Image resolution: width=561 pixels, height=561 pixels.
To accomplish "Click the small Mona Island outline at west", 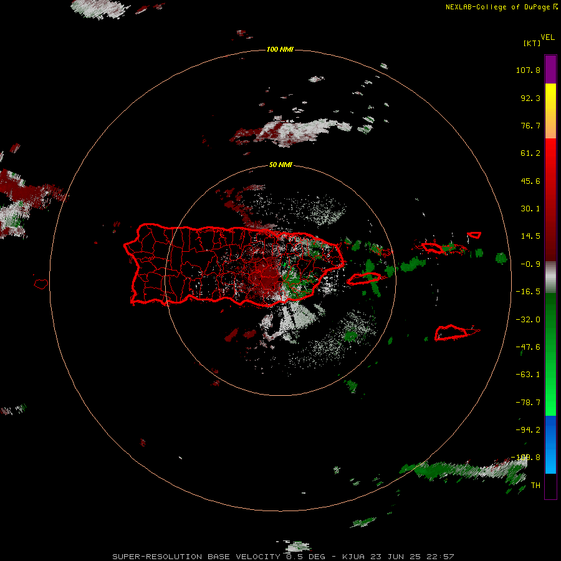I will (x=41, y=284).
